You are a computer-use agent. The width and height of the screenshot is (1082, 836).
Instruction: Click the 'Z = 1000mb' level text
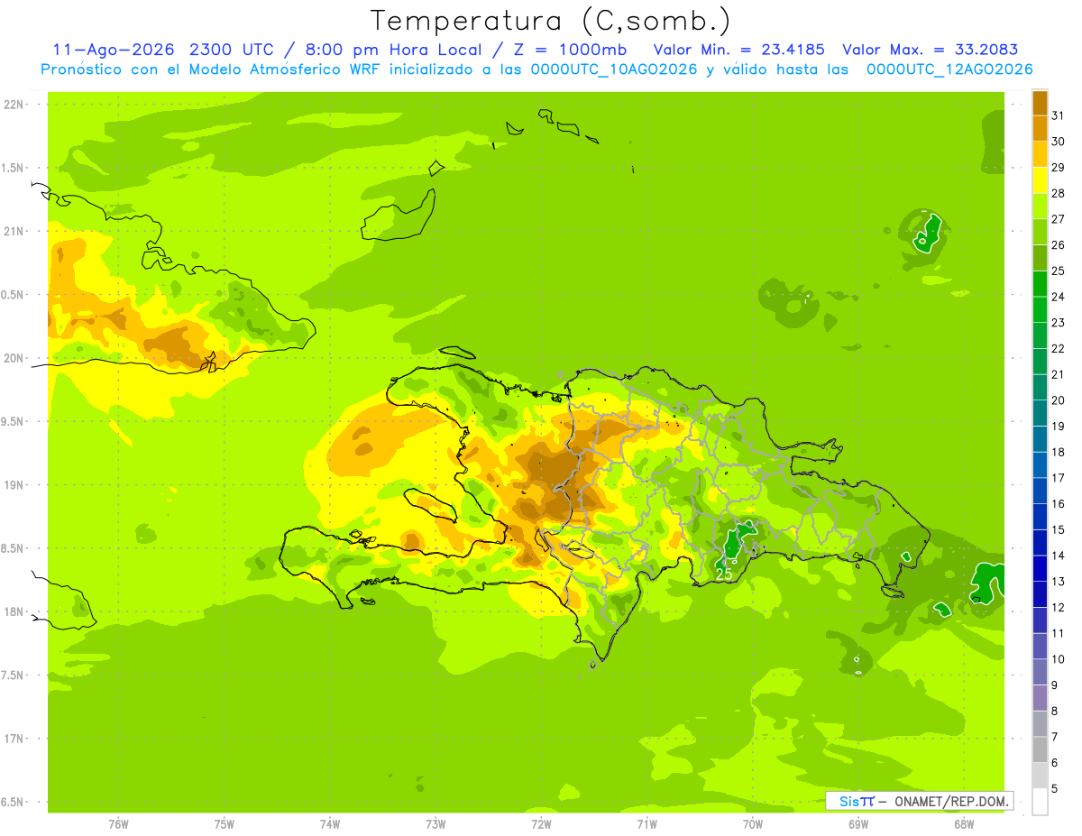(570, 50)
